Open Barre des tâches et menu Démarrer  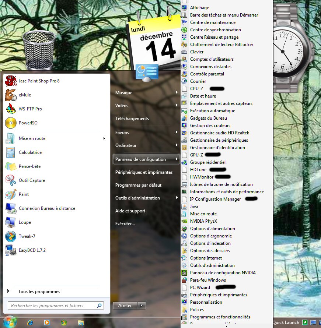tap(224, 15)
